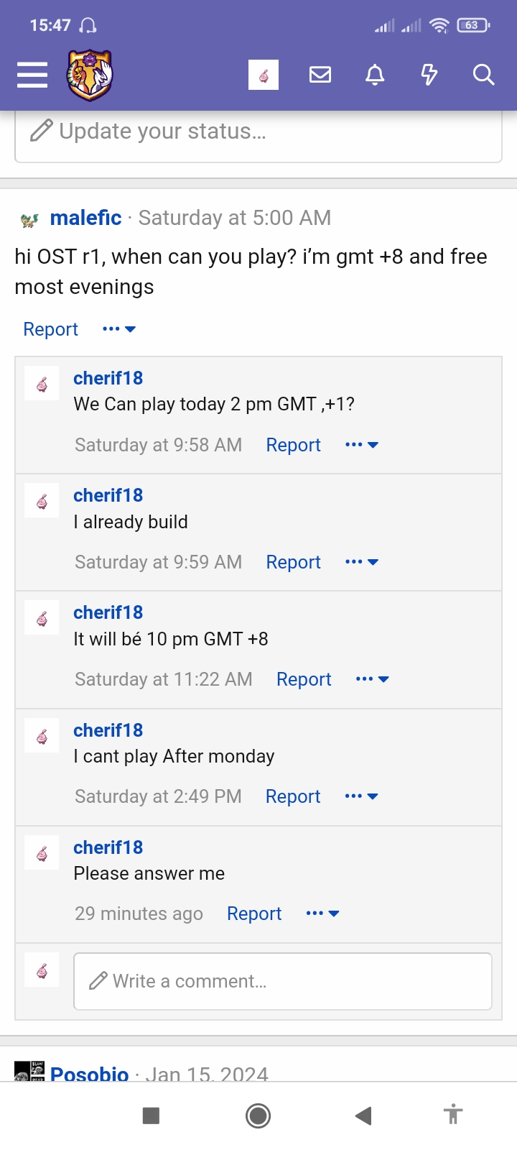Report malefic's profile post
The height and width of the screenshot is (1150, 517).
click(50, 329)
